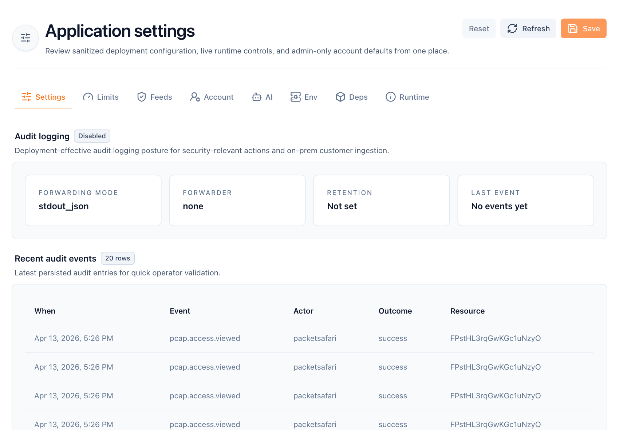Select the AI tab label
The width and height of the screenshot is (635, 430).
(x=269, y=97)
